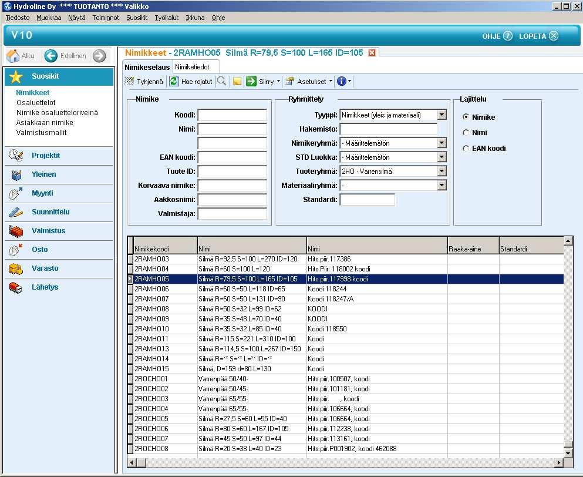Image resolution: width=583 pixels, height=477 pixels.
Task: Click the table's vertical scroll up arrow
Action: 568,241
